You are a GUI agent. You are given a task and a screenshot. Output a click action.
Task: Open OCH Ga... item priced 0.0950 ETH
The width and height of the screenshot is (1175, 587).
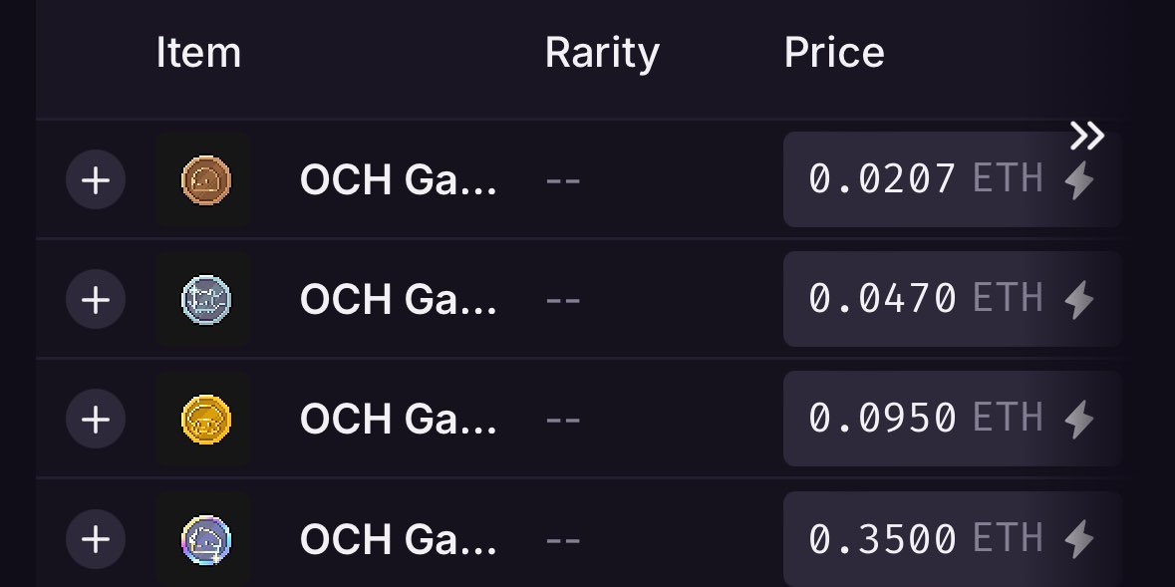[398, 419]
